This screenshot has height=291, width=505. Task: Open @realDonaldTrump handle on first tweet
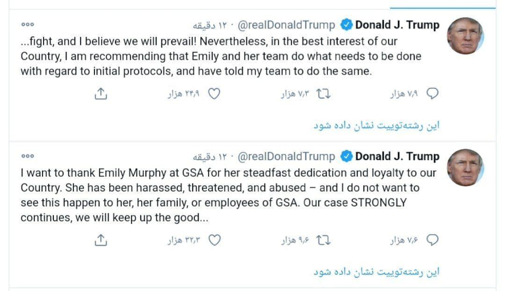286,25
